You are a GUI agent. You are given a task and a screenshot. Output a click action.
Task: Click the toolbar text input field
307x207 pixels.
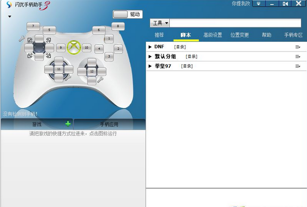point(235,23)
